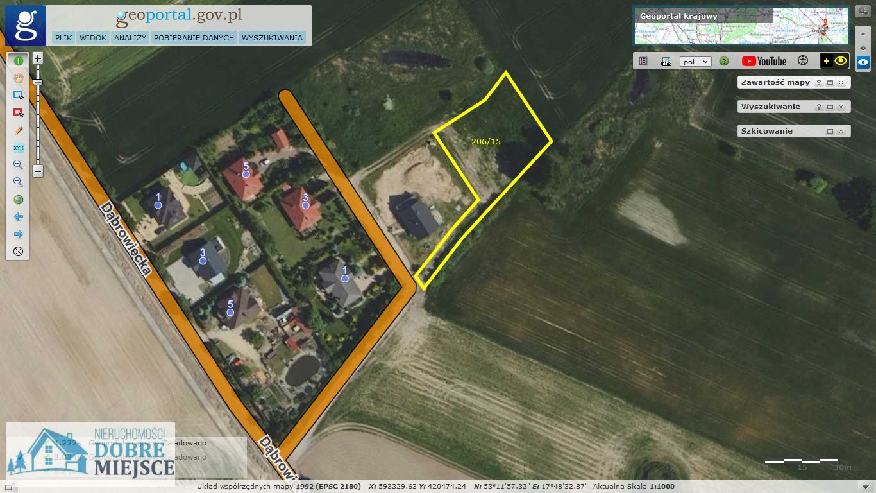Open the PLIK menu
The width and height of the screenshot is (876, 493).
[x=63, y=38]
